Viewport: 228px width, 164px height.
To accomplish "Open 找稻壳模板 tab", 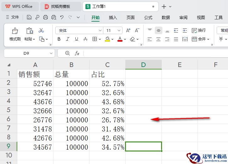I will tap(61, 7).
